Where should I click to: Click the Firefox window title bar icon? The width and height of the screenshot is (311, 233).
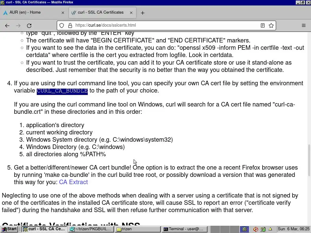[x=2, y=2]
